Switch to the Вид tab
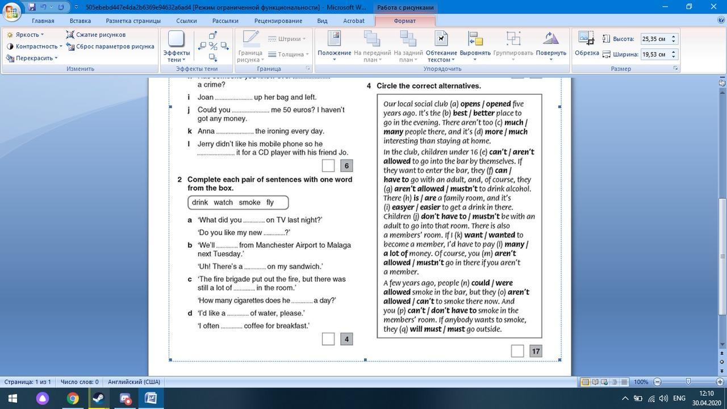Screen dimensions: 727x409 pyautogui.click(x=322, y=21)
